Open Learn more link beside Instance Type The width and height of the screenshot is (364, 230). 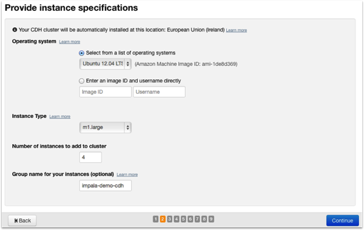click(x=60, y=116)
